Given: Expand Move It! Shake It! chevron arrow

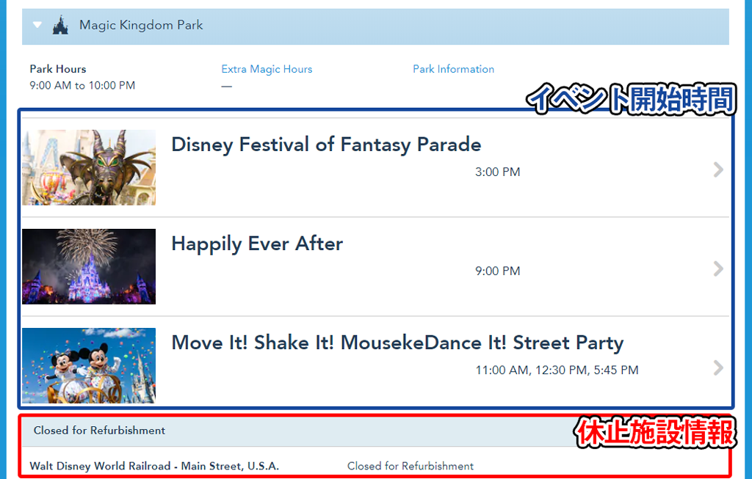Looking at the screenshot, I should point(718,368).
